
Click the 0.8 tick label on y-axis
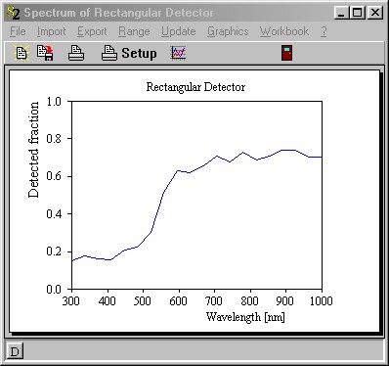click(x=54, y=139)
